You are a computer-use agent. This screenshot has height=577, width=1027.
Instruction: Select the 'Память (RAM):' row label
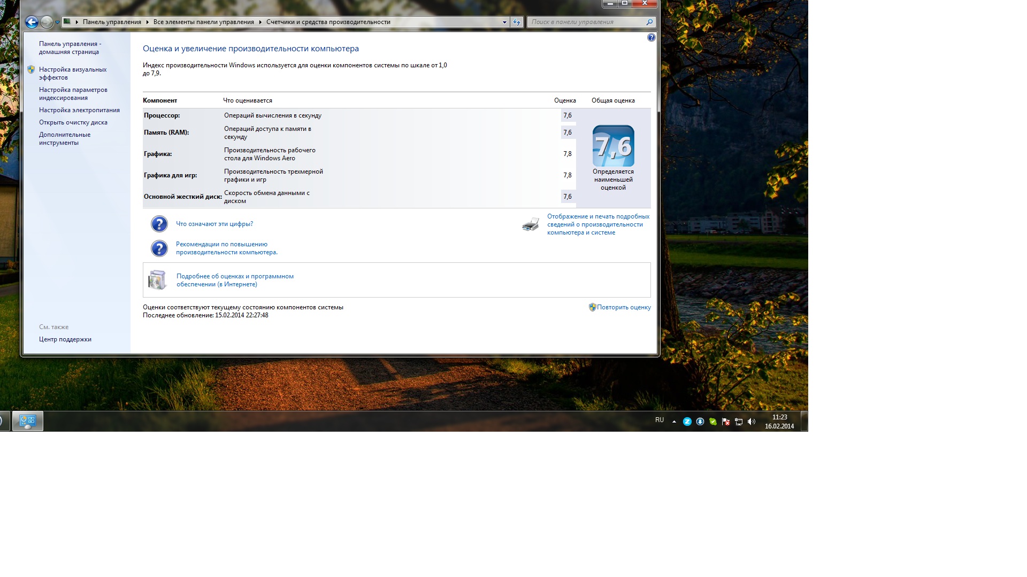click(166, 132)
